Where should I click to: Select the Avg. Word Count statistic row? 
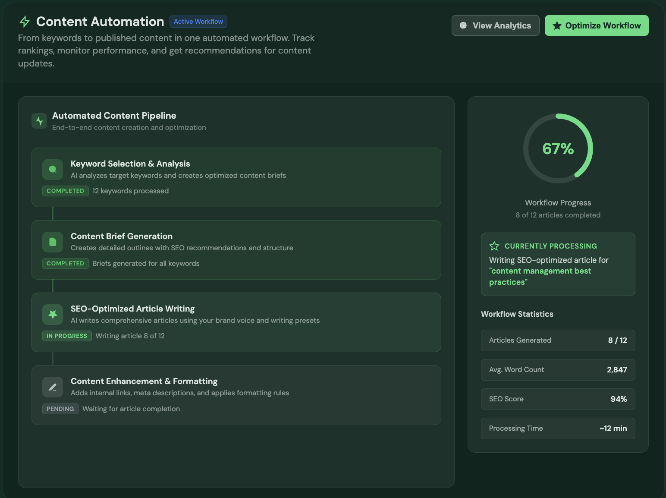[x=558, y=370]
